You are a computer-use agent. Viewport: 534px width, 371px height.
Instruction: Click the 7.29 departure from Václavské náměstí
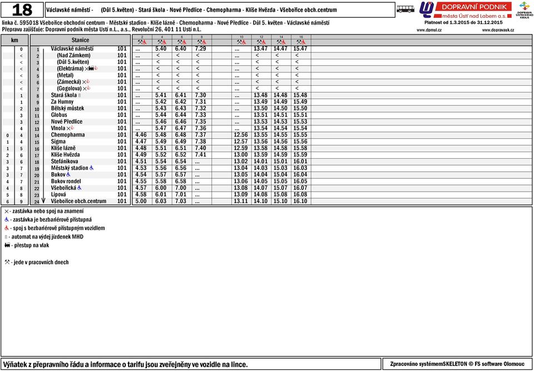(x=201, y=49)
